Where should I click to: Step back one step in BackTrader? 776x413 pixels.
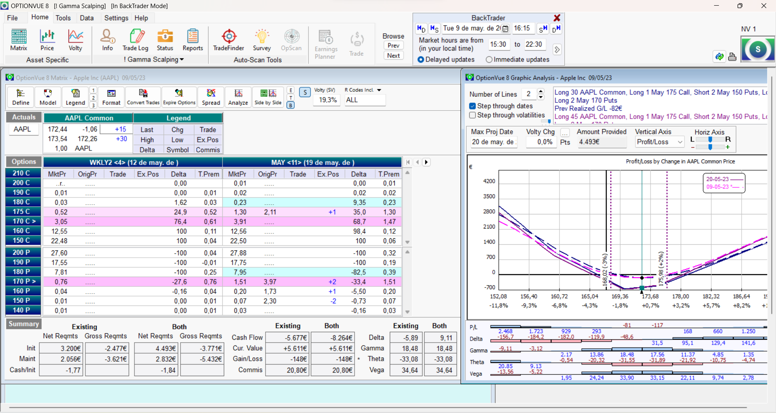point(434,28)
